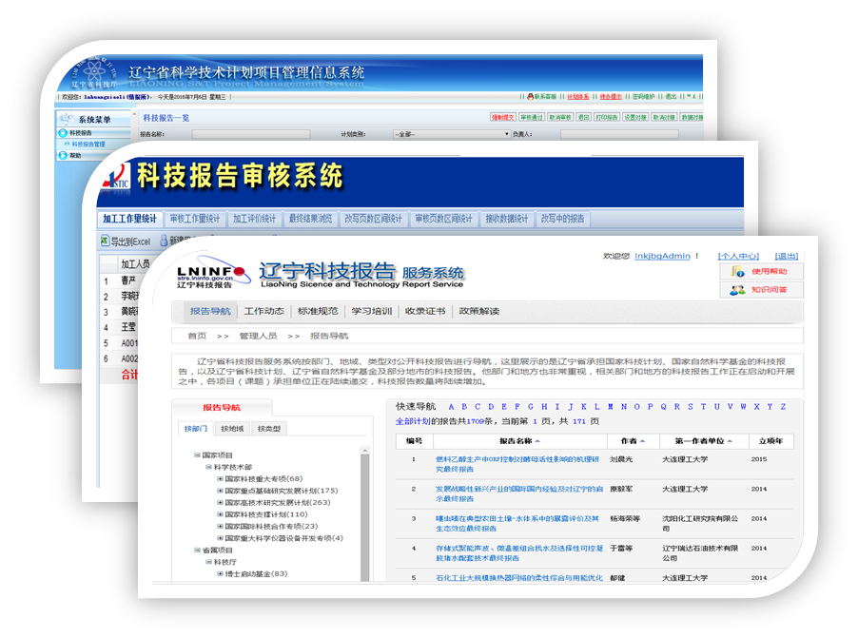Select the 加工工作量统计 tab
This screenshot has height=638, width=858.
pyautogui.click(x=129, y=219)
